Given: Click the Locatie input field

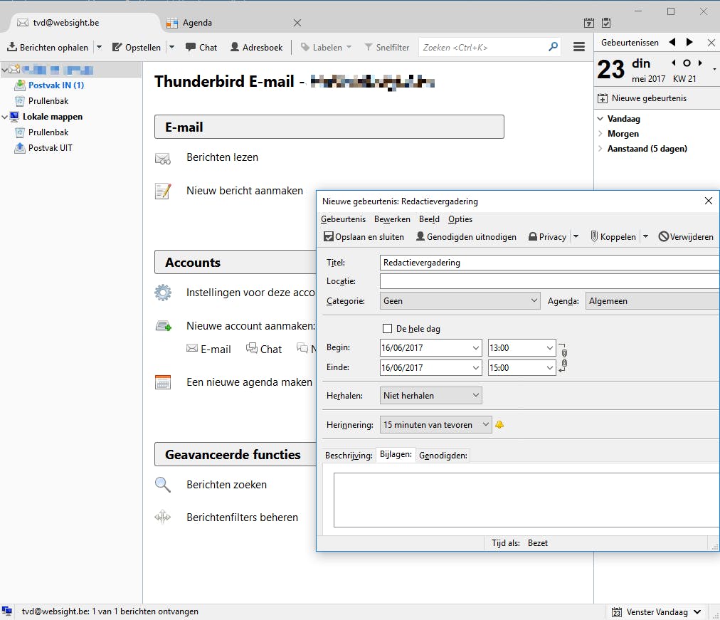Looking at the screenshot, I should point(549,281).
